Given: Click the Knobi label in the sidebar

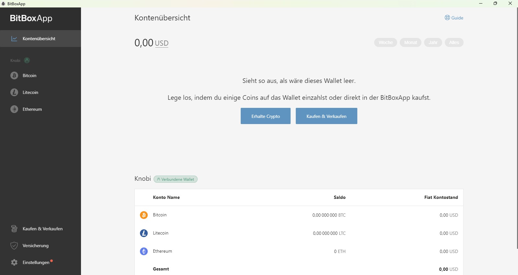Looking at the screenshot, I should (15, 61).
